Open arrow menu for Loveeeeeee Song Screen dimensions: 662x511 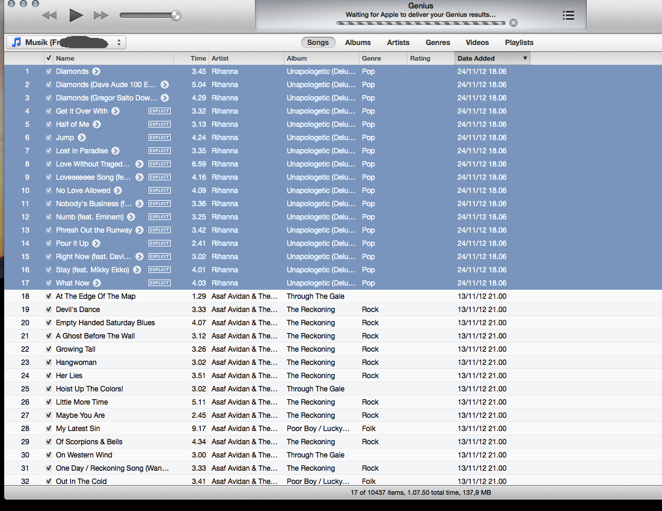coord(139,177)
